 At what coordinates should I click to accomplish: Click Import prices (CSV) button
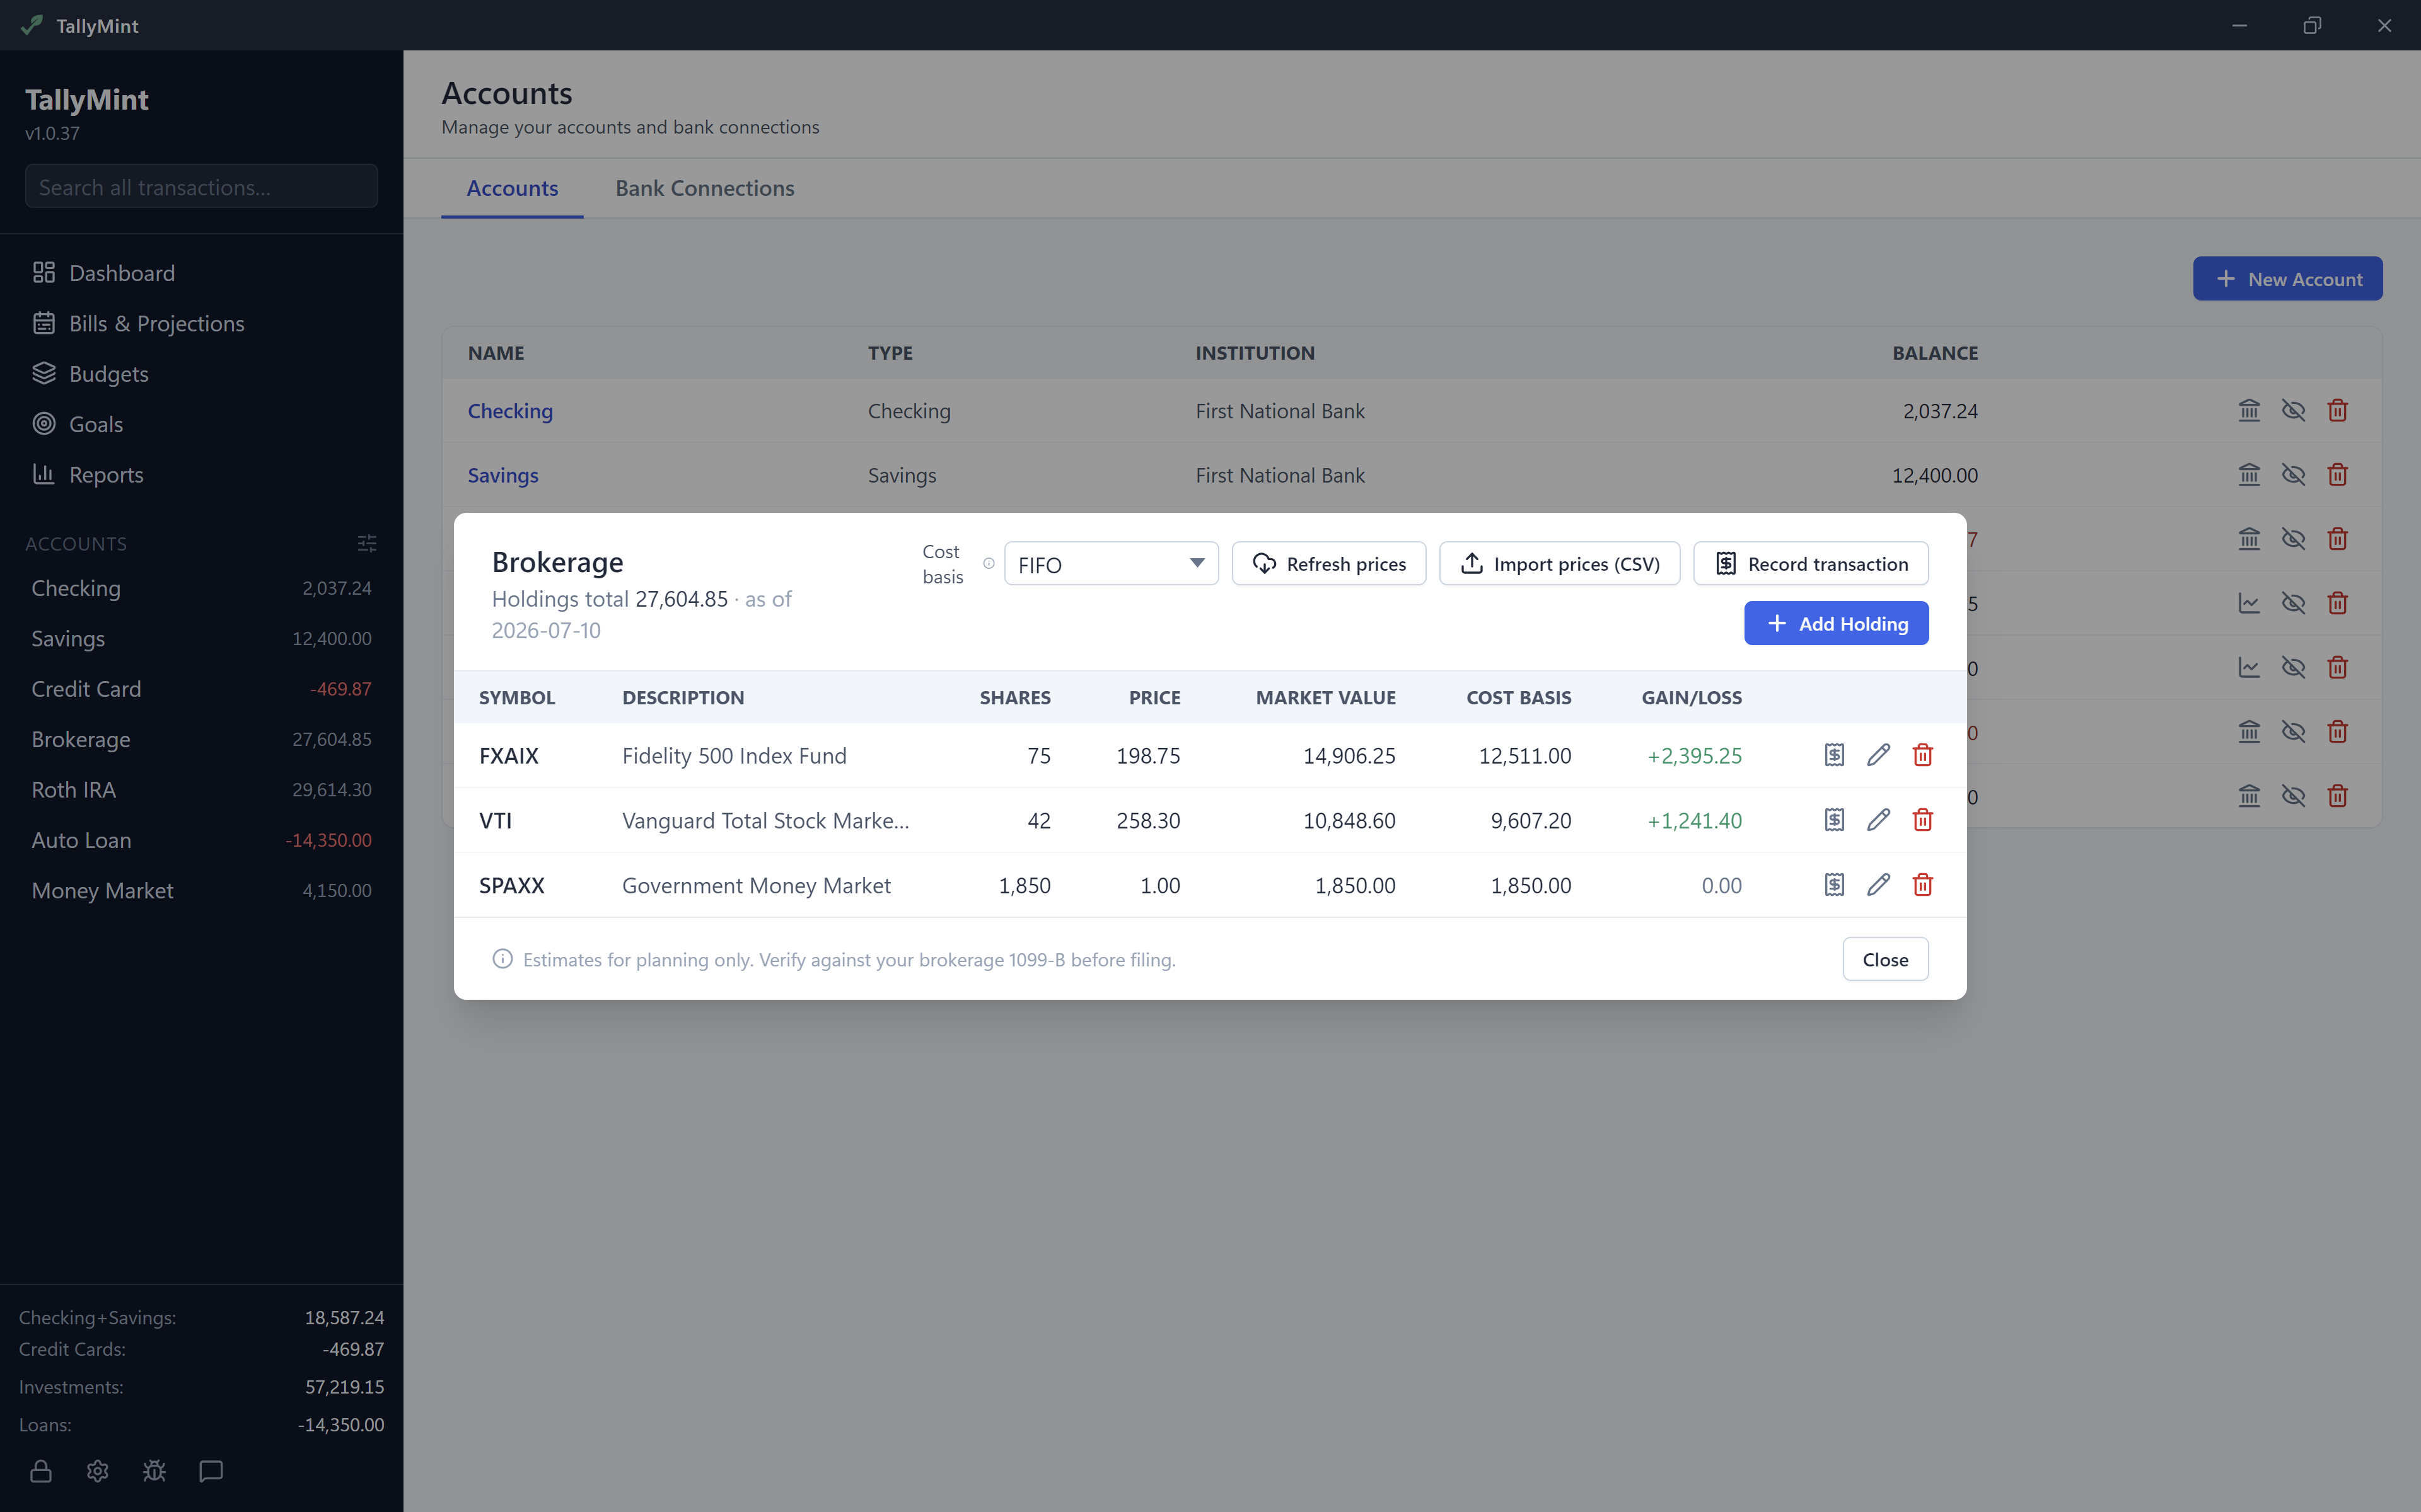[x=1559, y=564]
